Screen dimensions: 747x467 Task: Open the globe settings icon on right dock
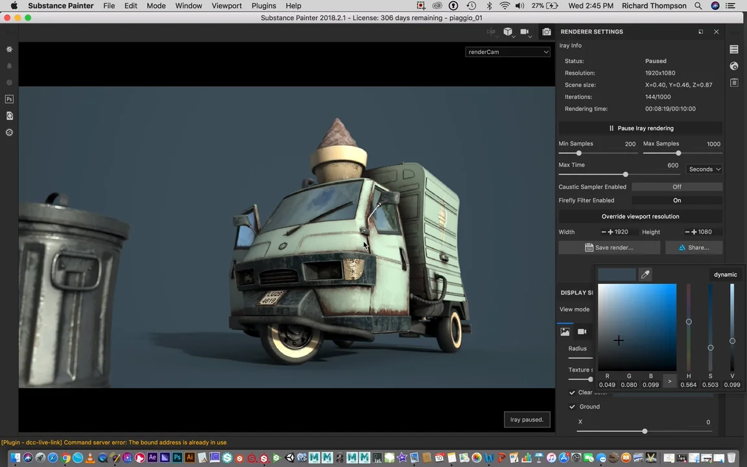coord(733,66)
